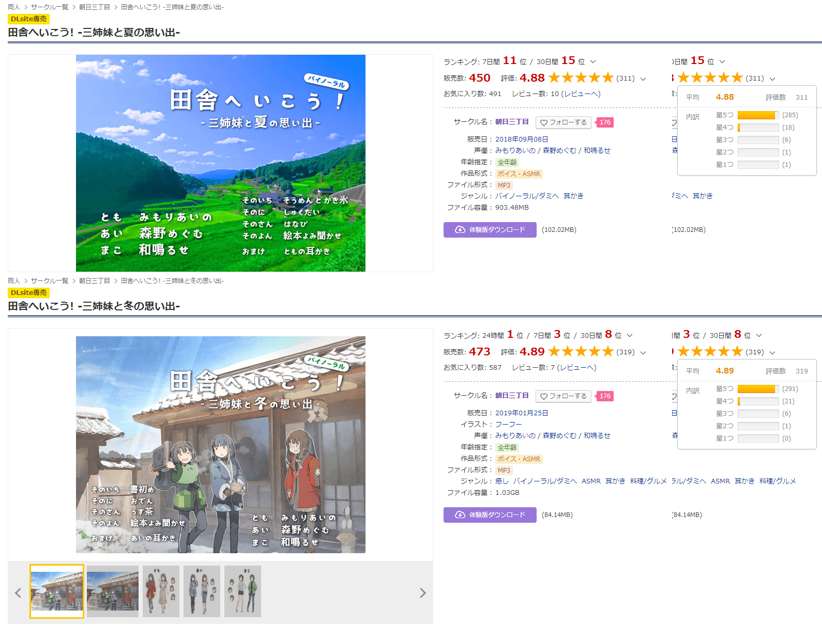Click the 全年齢 age tag on summer product
Image resolution: width=822 pixels, height=625 pixels.
point(507,162)
